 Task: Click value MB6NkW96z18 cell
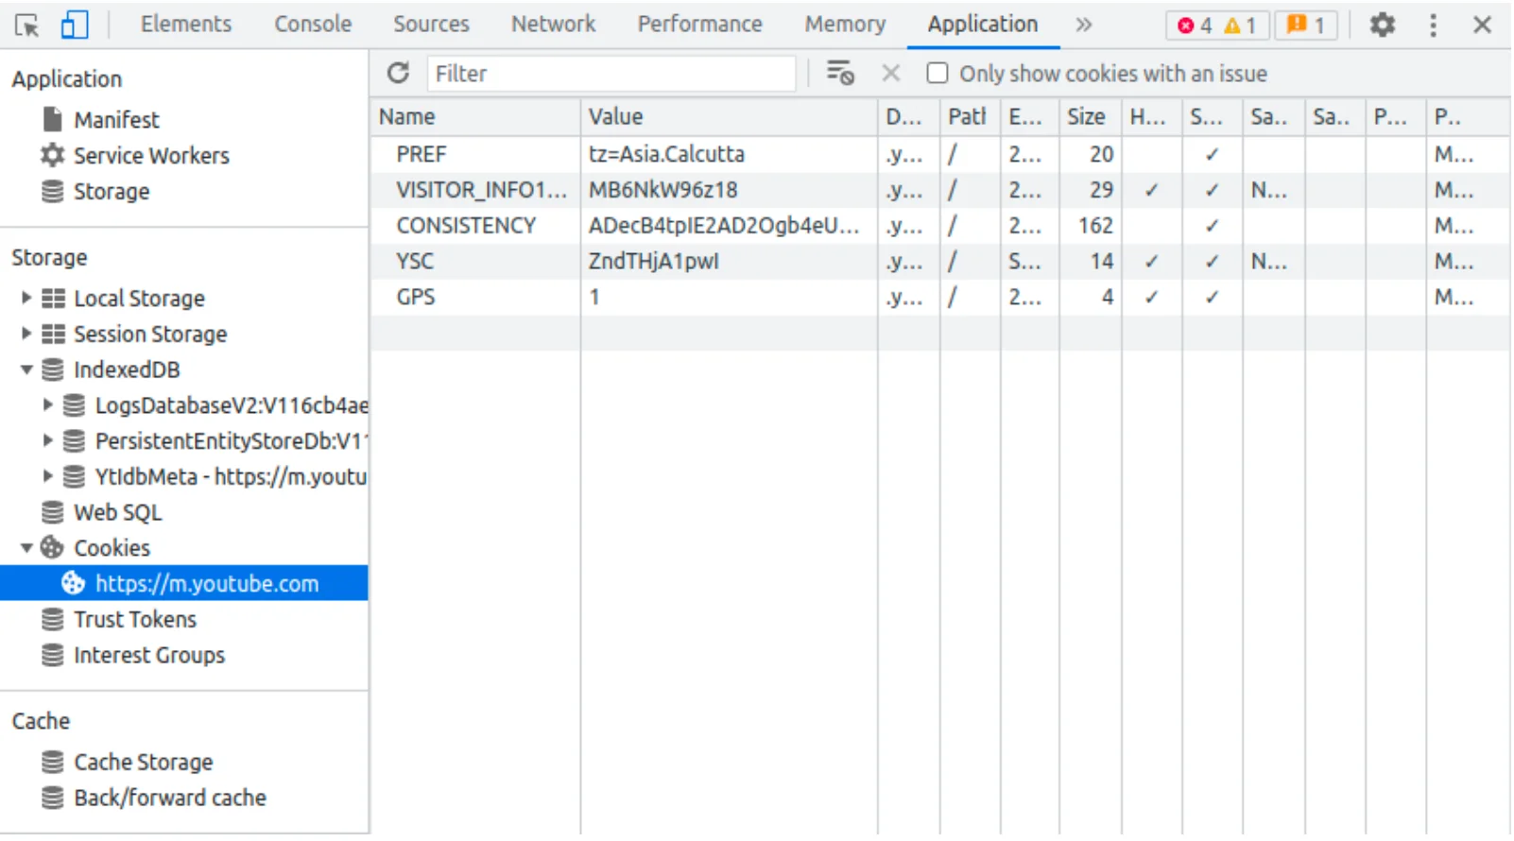(x=729, y=191)
